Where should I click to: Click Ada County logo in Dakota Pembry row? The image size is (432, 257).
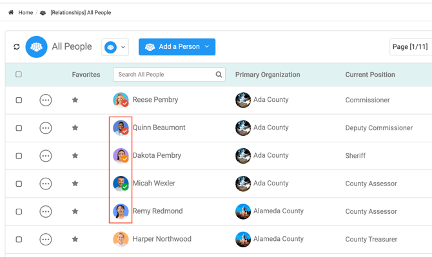tap(243, 156)
